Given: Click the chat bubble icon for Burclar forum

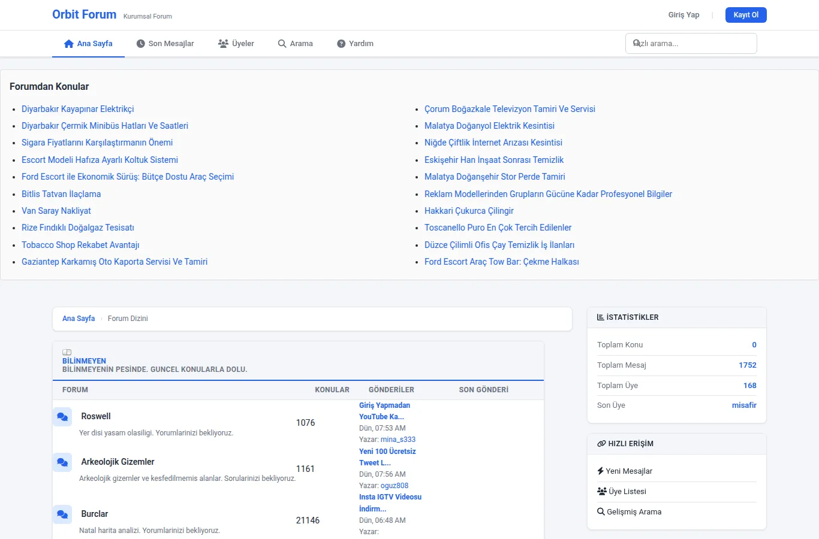Looking at the screenshot, I should tap(62, 514).
